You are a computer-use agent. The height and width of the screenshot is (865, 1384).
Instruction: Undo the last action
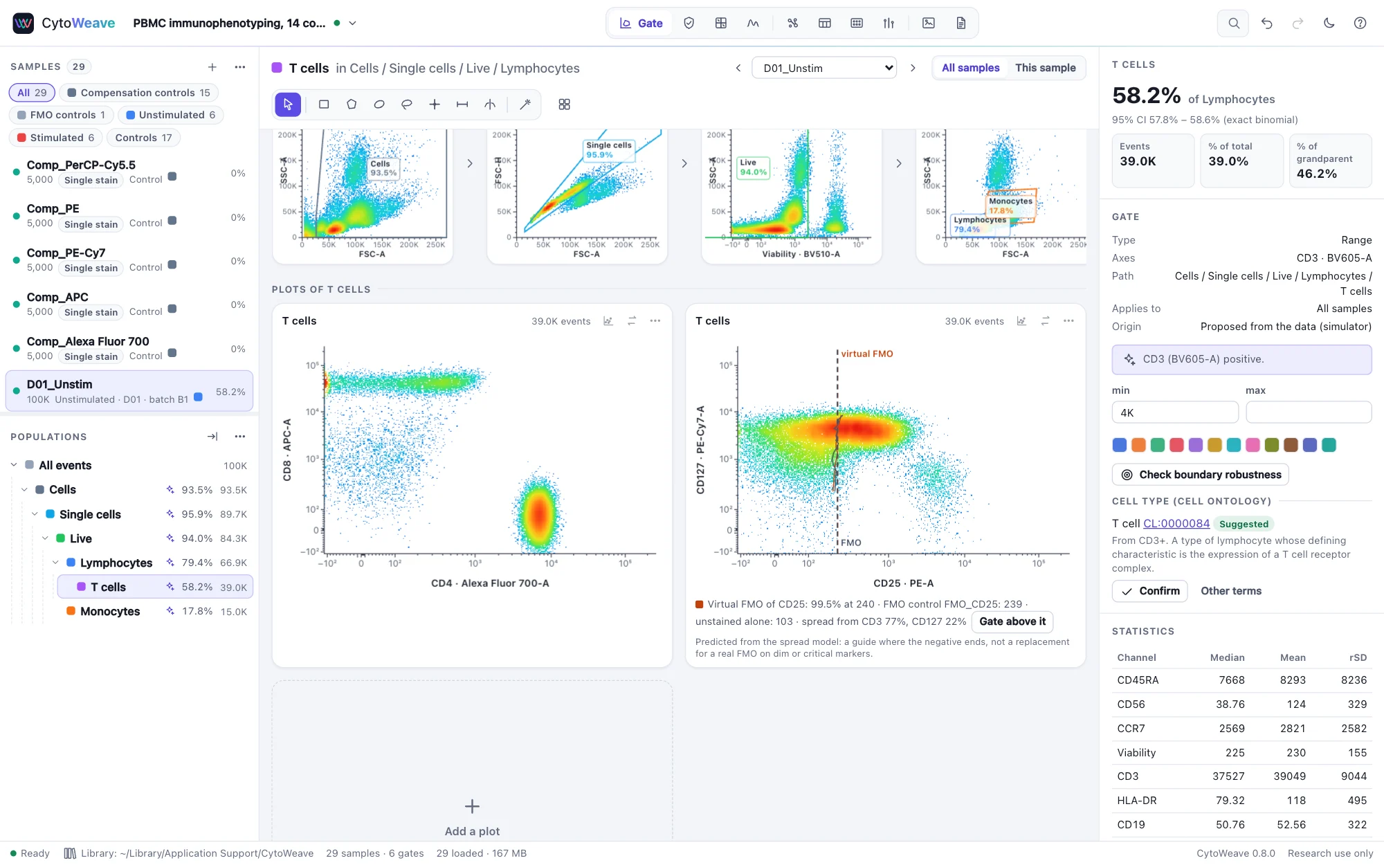pos(1266,23)
